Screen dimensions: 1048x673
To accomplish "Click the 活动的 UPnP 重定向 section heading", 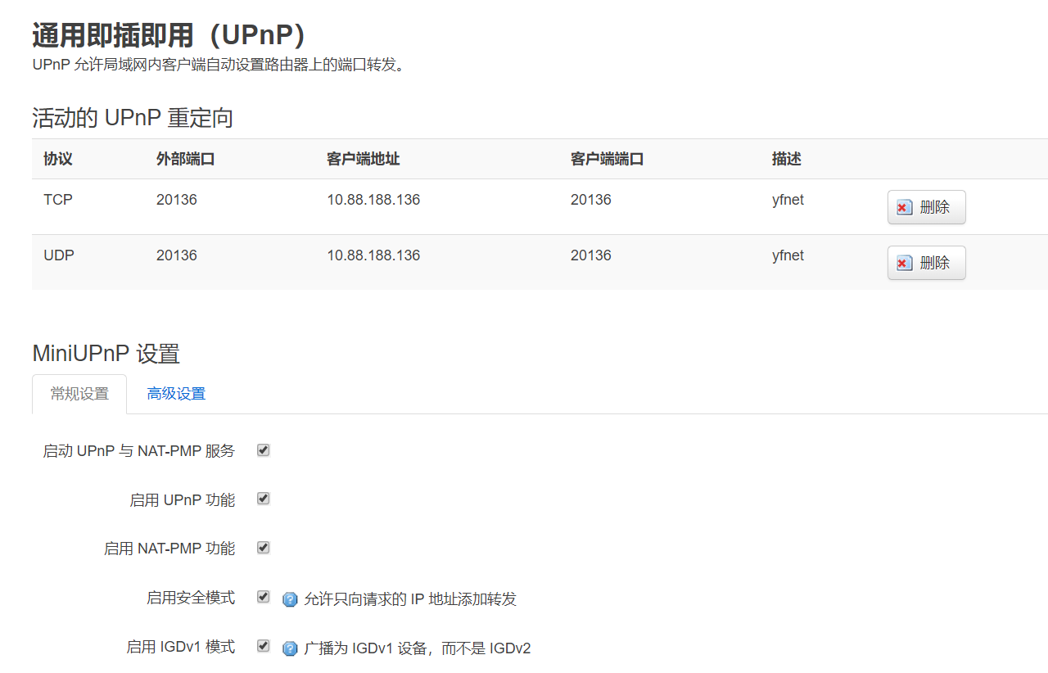I will tap(132, 117).
